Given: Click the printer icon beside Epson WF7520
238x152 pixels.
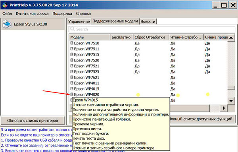Looking at the screenshot, I should click(x=72, y=60).
